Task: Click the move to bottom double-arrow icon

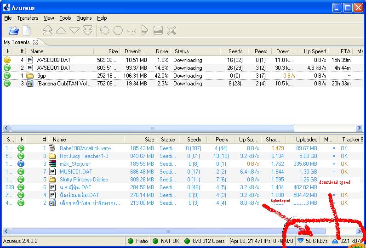Action: coord(88,30)
